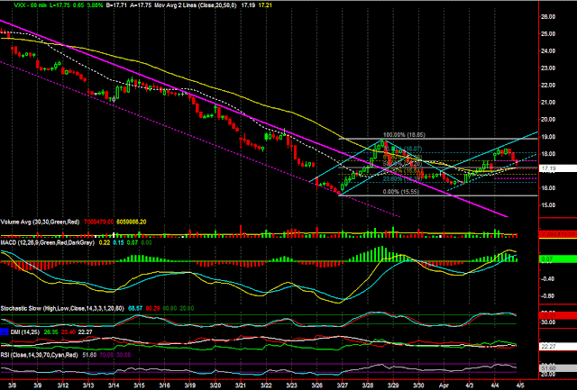This screenshot has height=390, width=577.
Task: Click the '26.00' price axis label
Action: 548,16
